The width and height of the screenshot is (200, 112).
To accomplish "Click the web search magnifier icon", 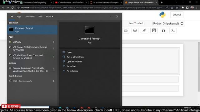I will pos(10,81).
